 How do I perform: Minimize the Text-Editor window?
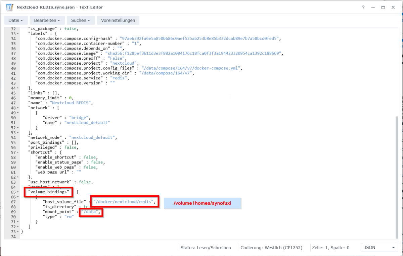click(373, 7)
